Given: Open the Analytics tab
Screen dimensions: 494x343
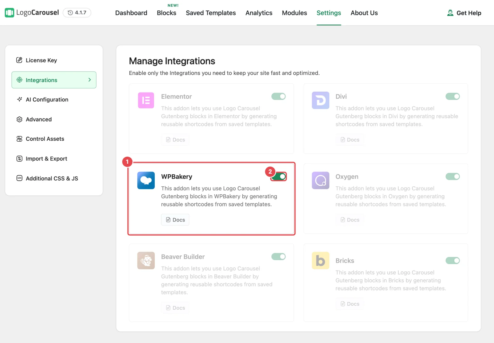Looking at the screenshot, I should tap(259, 13).
